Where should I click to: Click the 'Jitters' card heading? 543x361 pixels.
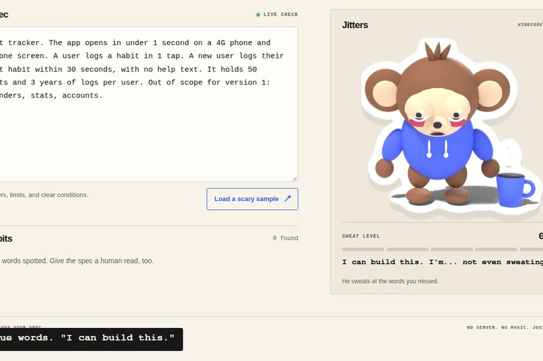355,25
